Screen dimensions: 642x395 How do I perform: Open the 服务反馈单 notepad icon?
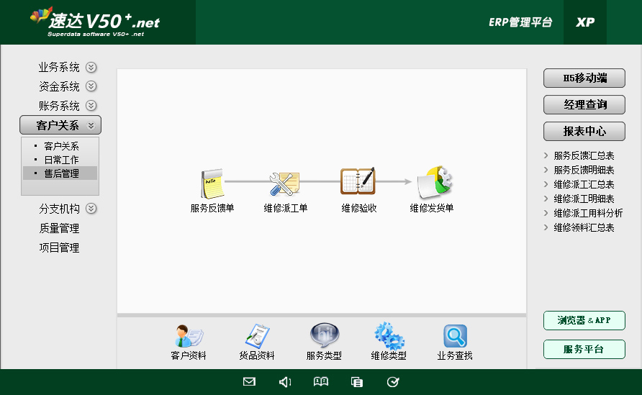coord(212,183)
